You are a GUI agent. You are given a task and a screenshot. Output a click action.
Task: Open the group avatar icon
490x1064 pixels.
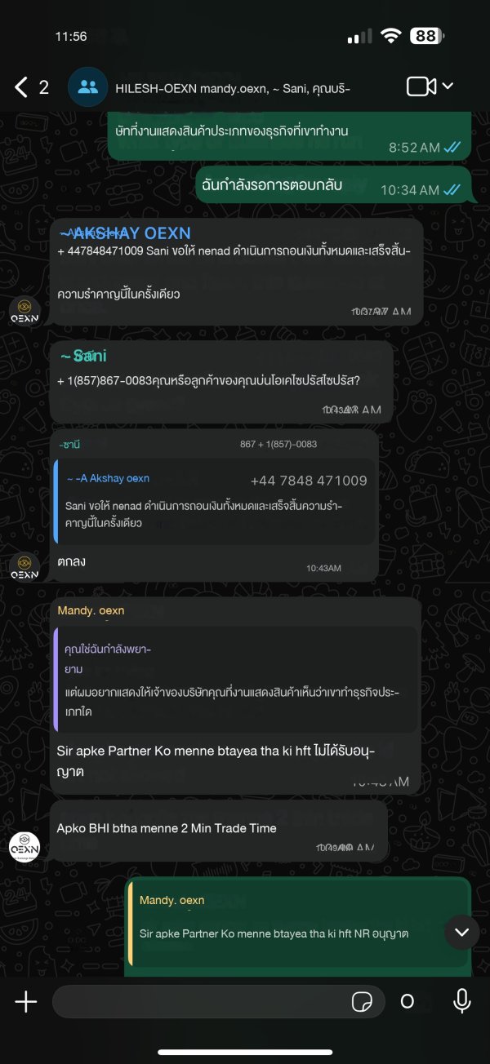point(88,87)
